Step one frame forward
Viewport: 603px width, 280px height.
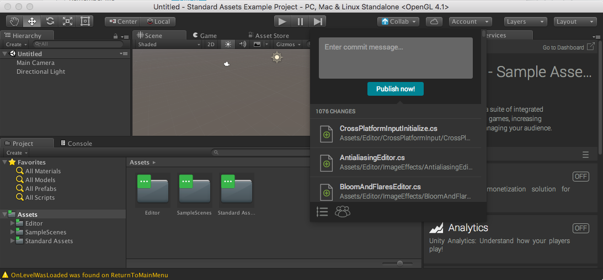[x=318, y=21]
